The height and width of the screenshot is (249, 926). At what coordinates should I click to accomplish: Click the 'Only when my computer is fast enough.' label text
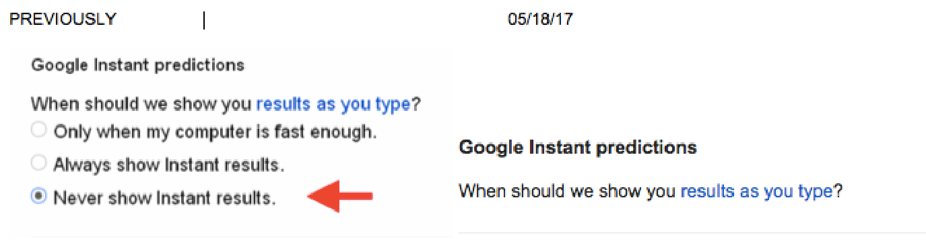point(215,131)
